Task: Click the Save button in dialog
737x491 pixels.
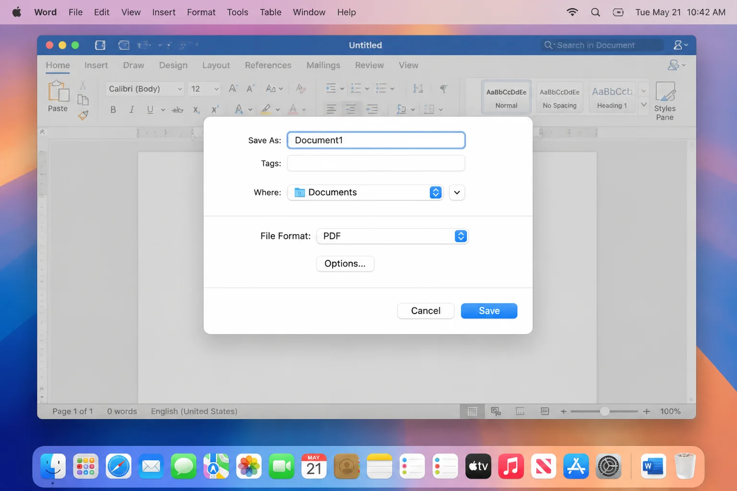Action: point(489,311)
